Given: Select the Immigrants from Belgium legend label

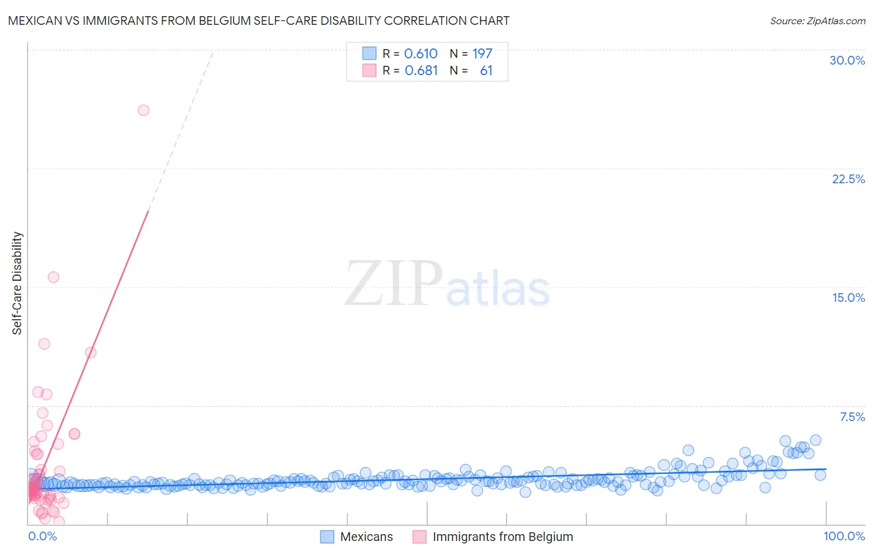Looking at the screenshot, I should [502, 537].
